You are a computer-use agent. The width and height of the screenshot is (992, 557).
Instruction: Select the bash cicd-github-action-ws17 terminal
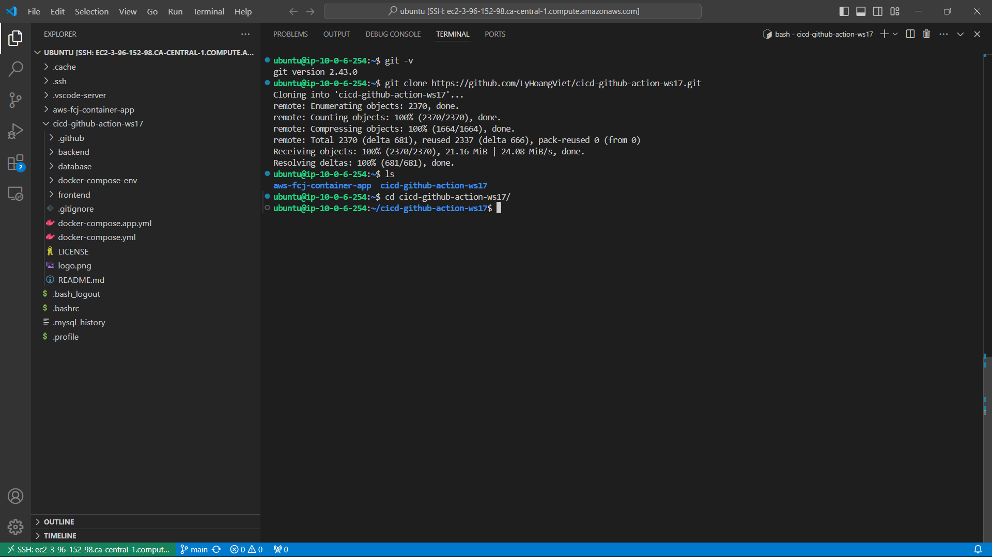tap(818, 34)
